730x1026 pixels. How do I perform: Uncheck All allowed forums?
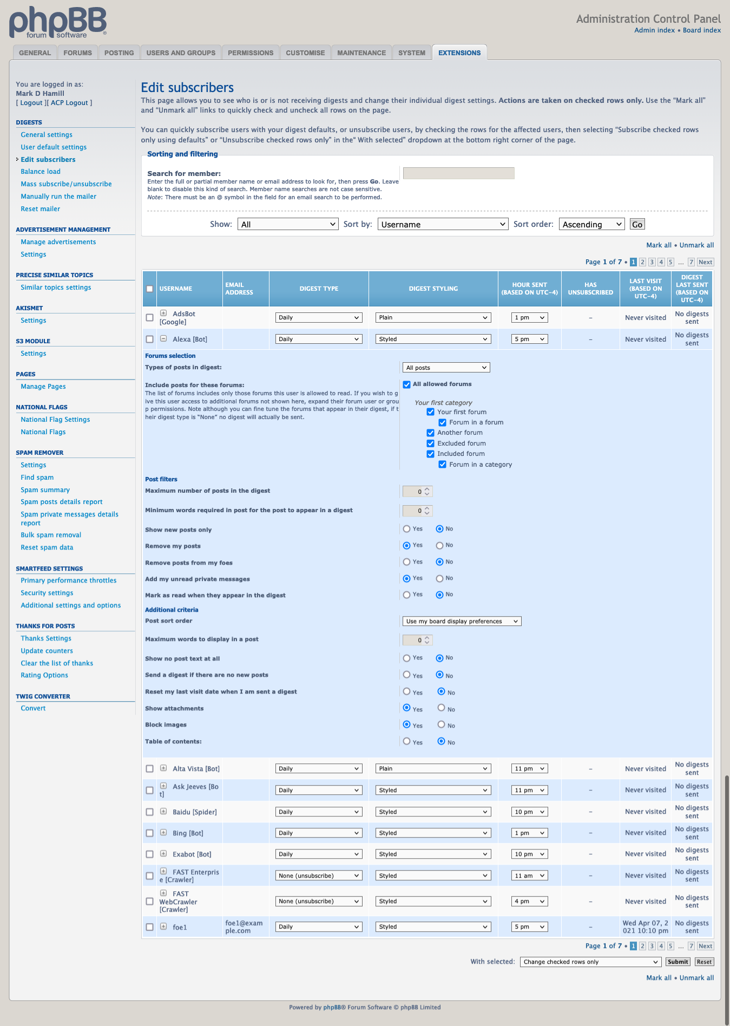coord(407,384)
